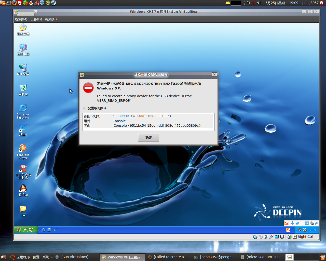Image resolution: width=326 pixels, height=261 pixels.
Task: Toggle half/full width moon icon on Sogou toolbar
Action: point(297,223)
